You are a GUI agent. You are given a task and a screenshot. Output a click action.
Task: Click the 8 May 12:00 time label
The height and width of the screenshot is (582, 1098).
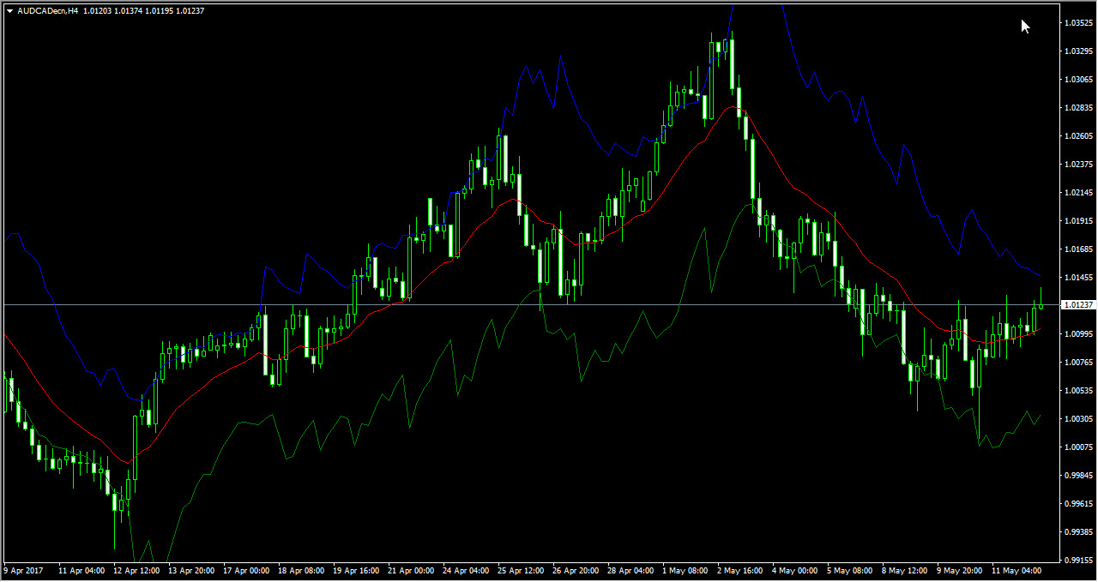[905, 570]
